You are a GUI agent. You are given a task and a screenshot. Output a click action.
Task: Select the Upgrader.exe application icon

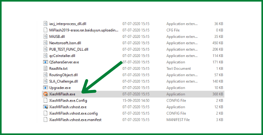(45, 88)
